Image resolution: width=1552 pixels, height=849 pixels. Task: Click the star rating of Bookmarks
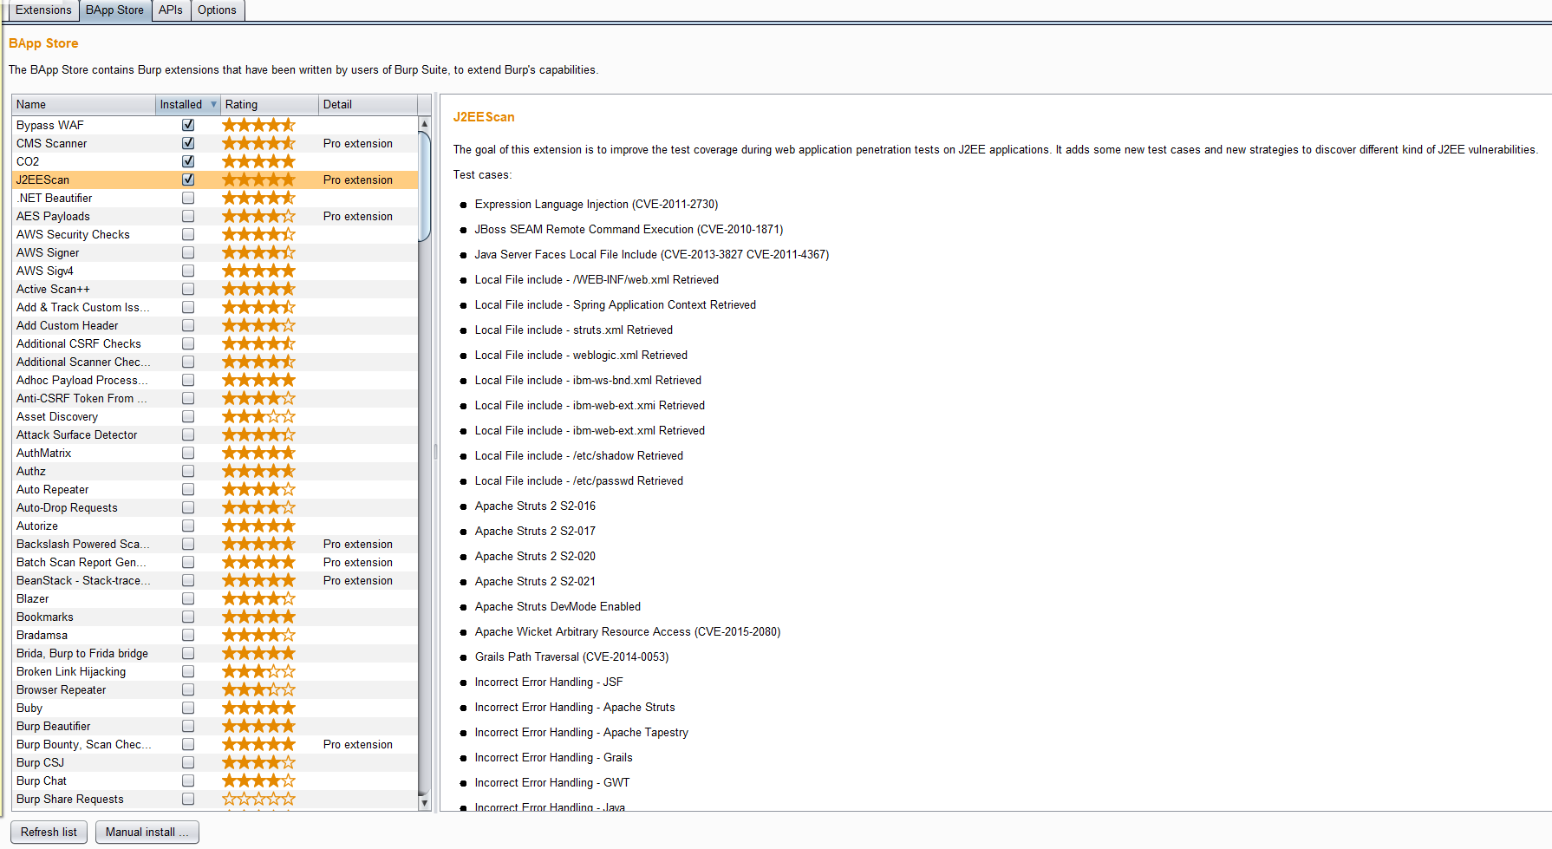(x=258, y=617)
